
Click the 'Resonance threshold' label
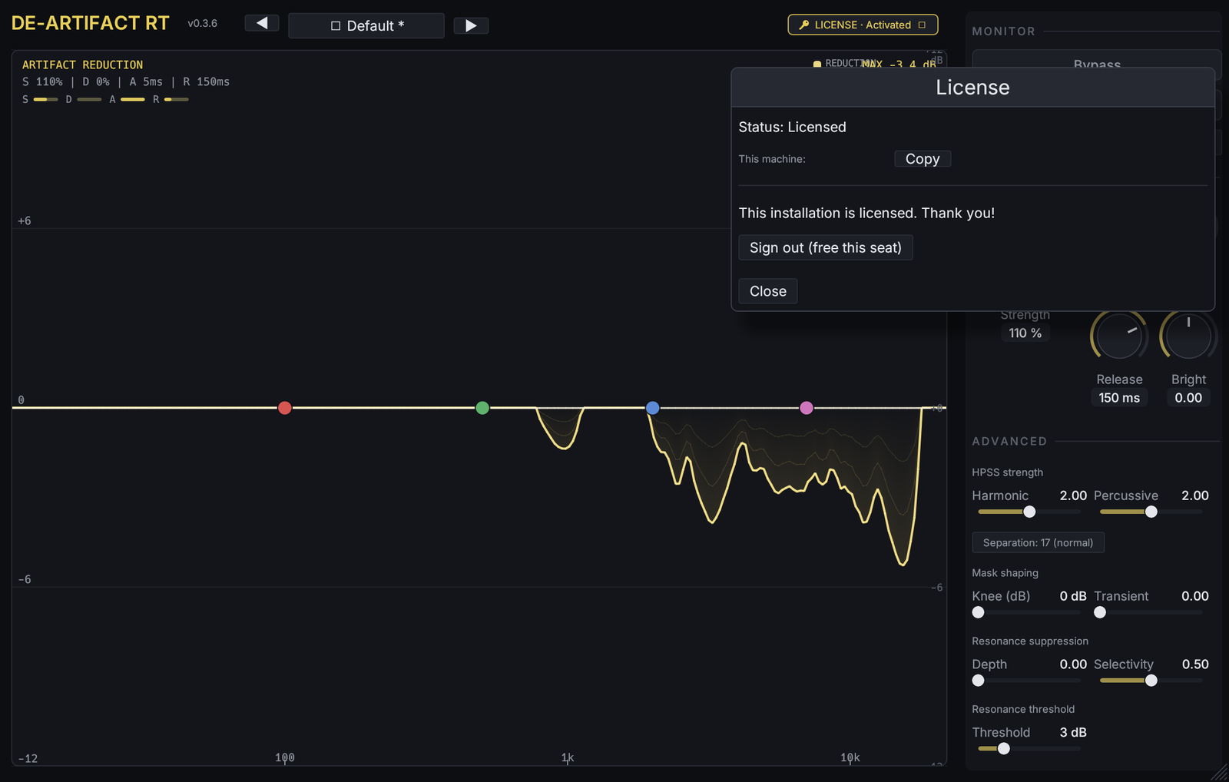[1023, 709]
